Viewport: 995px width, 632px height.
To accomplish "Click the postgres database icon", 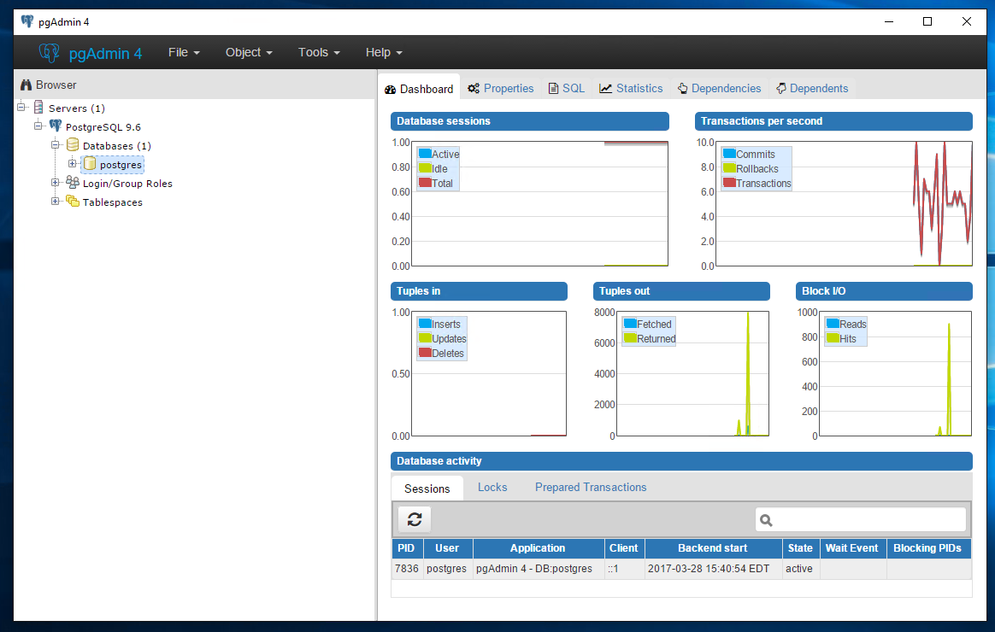I will click(90, 164).
